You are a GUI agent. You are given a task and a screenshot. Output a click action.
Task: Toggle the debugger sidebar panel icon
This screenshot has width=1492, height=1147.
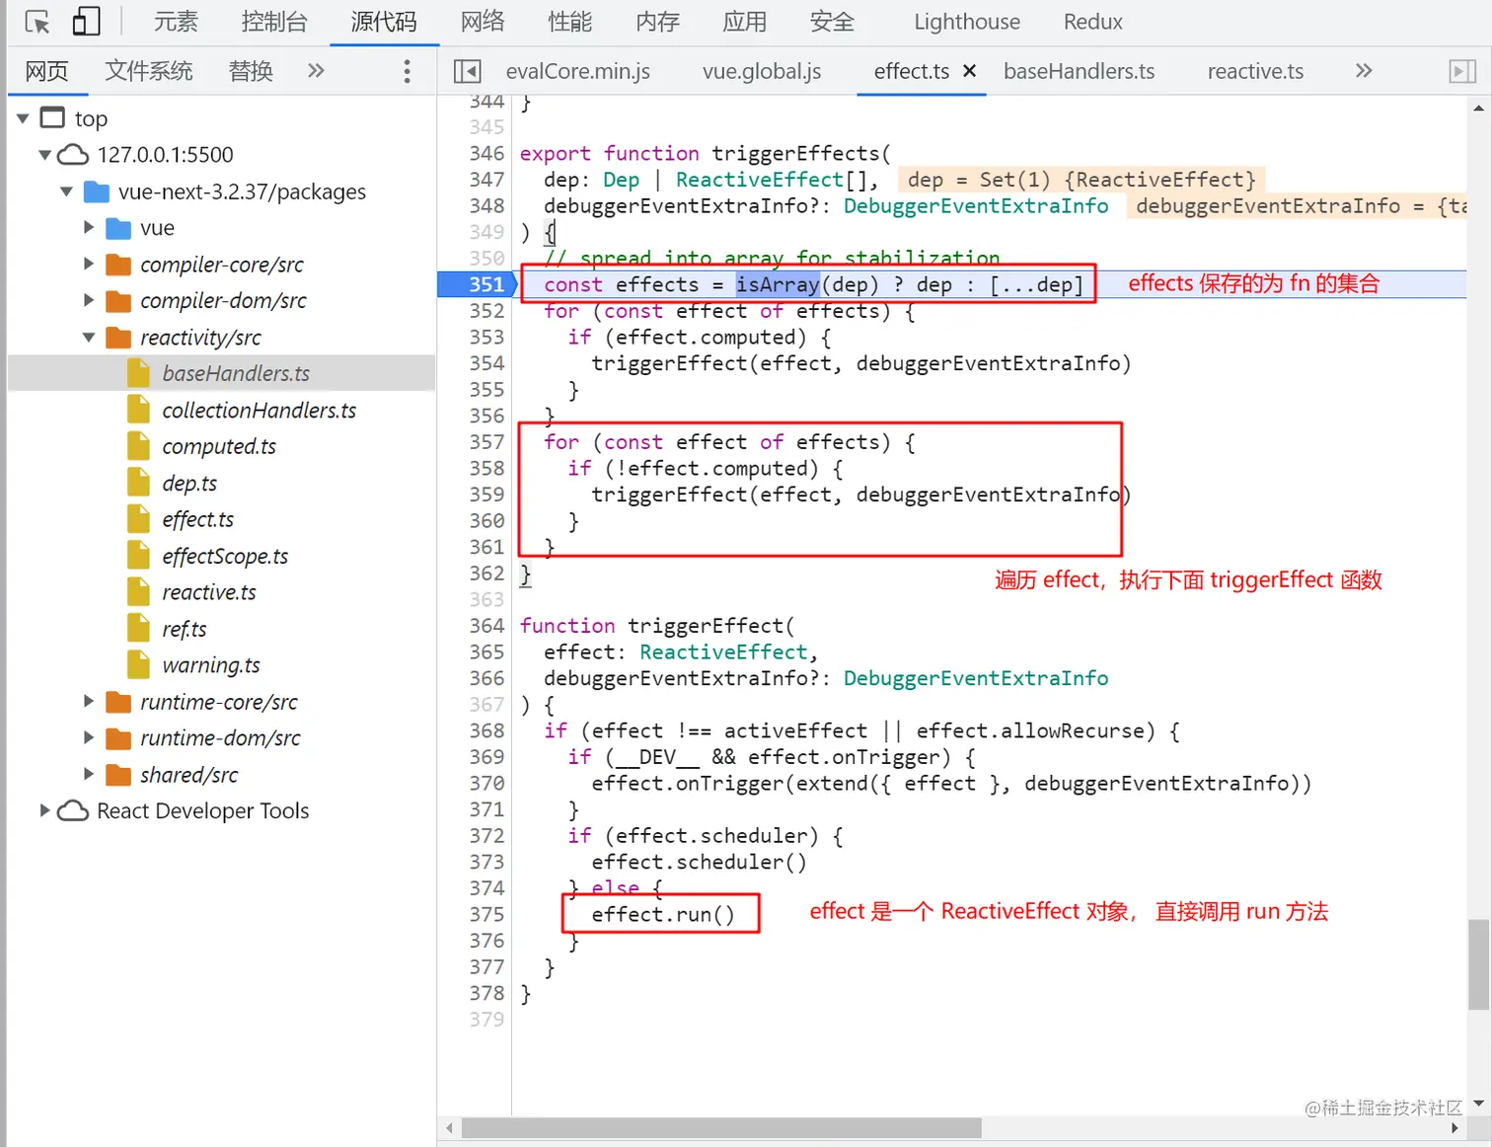[x=1462, y=71]
